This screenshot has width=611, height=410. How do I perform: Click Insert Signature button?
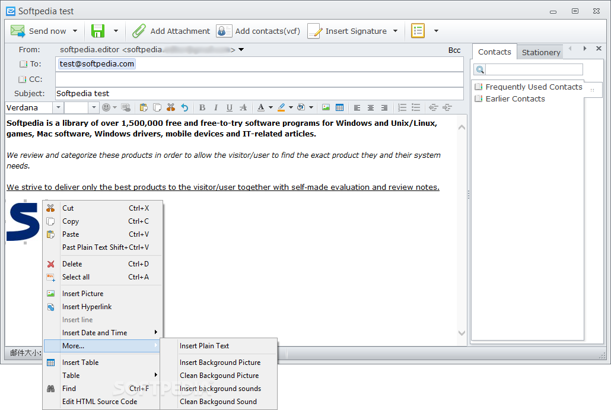(347, 31)
